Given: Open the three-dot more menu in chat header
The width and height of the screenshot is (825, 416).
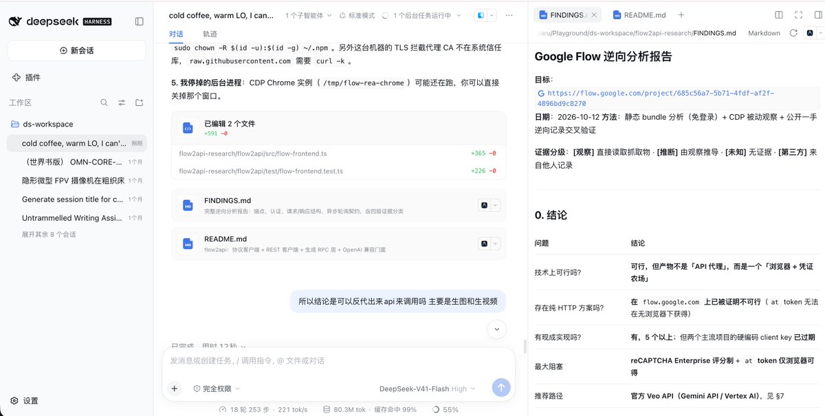Looking at the screenshot, I should (509, 15).
